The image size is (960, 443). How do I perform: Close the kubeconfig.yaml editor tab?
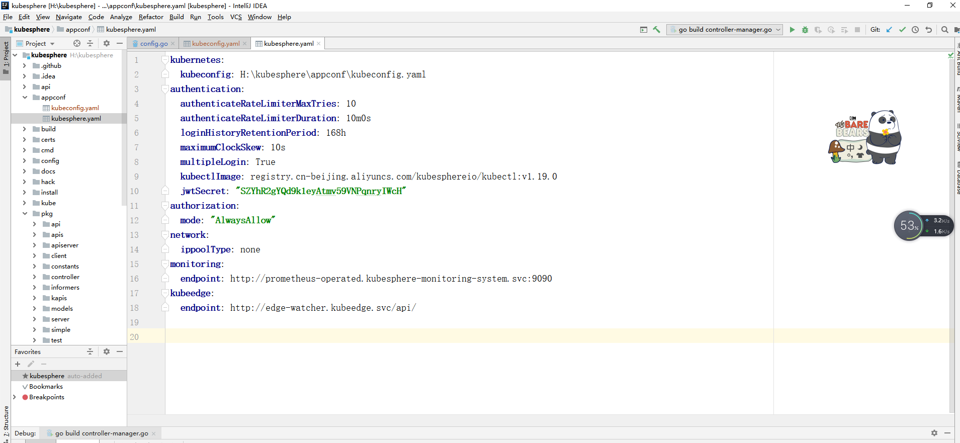pos(245,44)
